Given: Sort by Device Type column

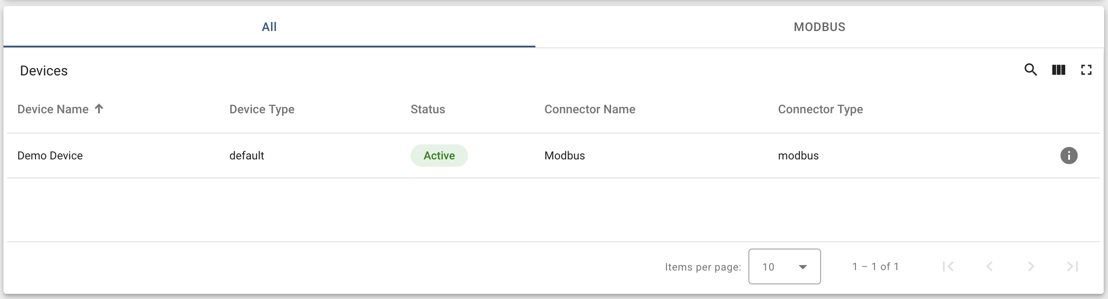Looking at the screenshot, I should pyautogui.click(x=262, y=109).
